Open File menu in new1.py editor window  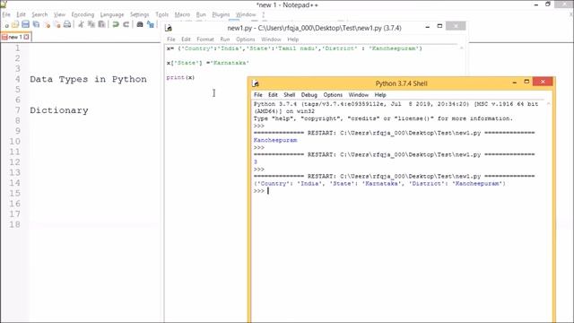(x=171, y=39)
